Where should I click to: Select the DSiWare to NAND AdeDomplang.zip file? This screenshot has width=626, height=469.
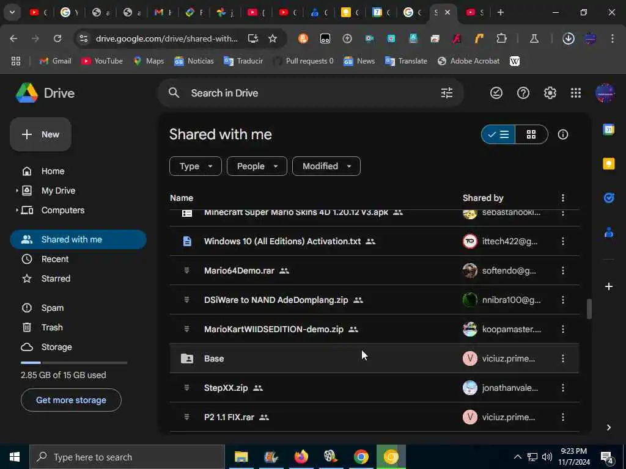click(374, 300)
